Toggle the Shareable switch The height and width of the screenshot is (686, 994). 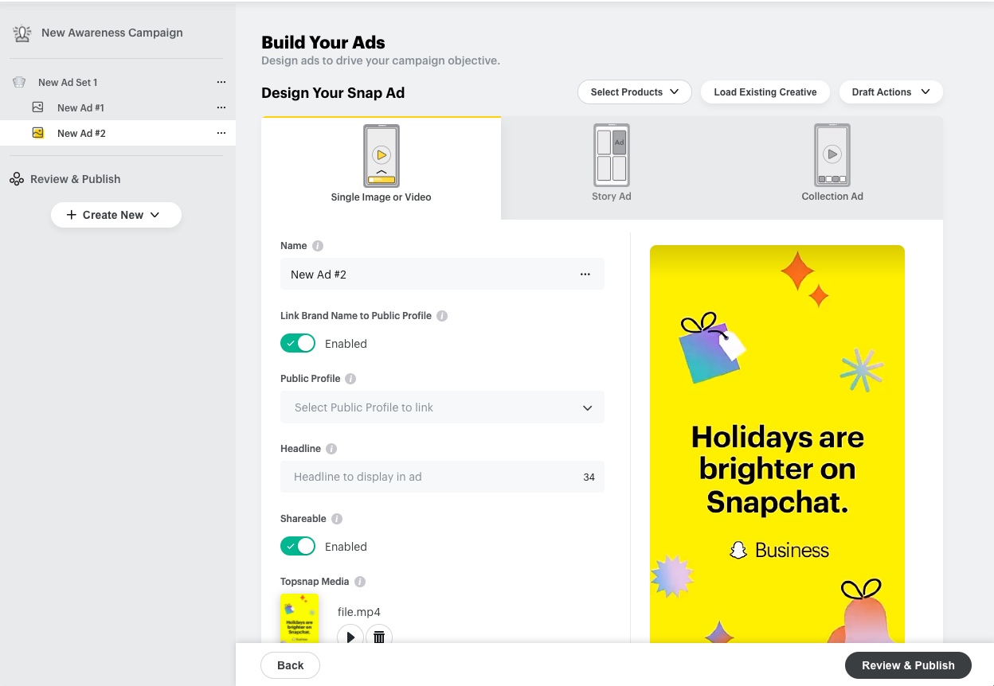pyautogui.click(x=298, y=547)
